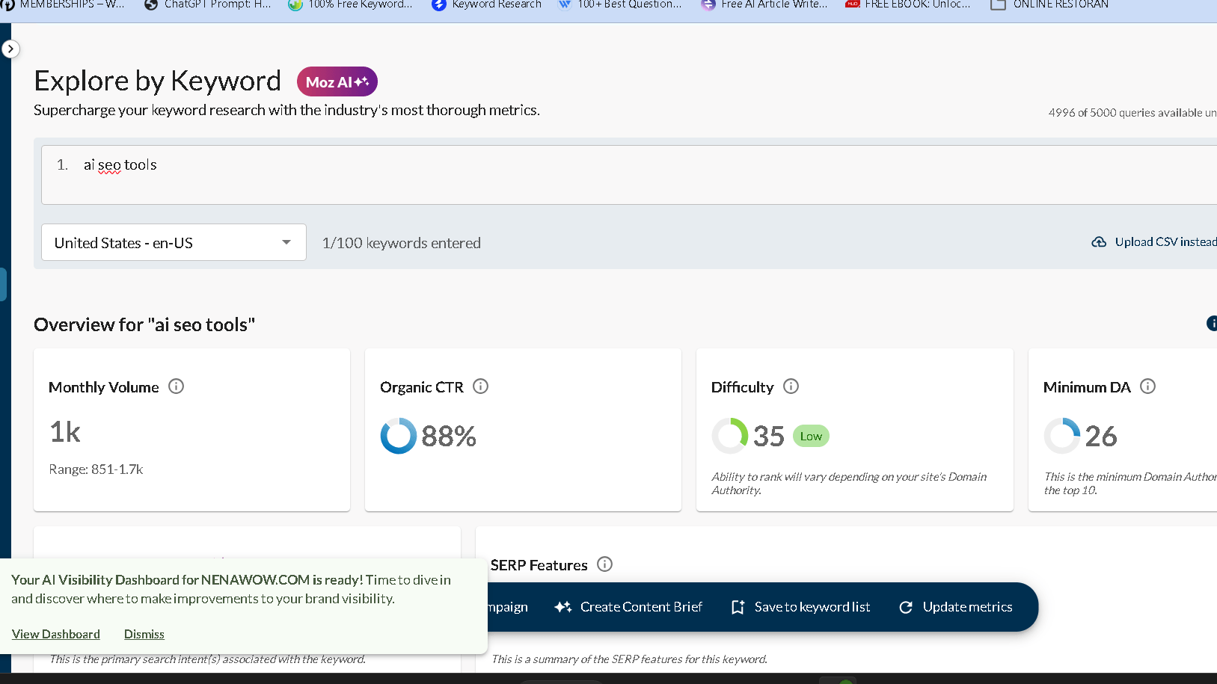Click the Organic CTR info icon
Image resolution: width=1217 pixels, height=684 pixels.
pyautogui.click(x=481, y=386)
